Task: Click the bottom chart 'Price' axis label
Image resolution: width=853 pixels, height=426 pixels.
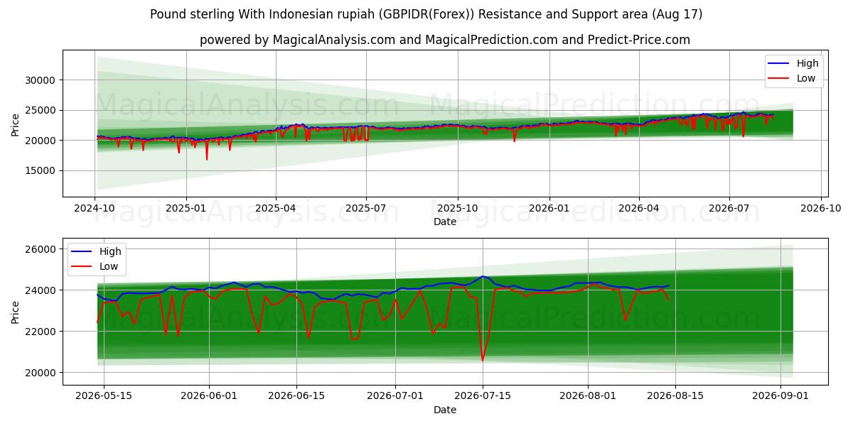Action: 16,311
